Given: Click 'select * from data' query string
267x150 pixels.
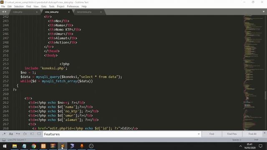Looking at the screenshot, I should point(98,77).
